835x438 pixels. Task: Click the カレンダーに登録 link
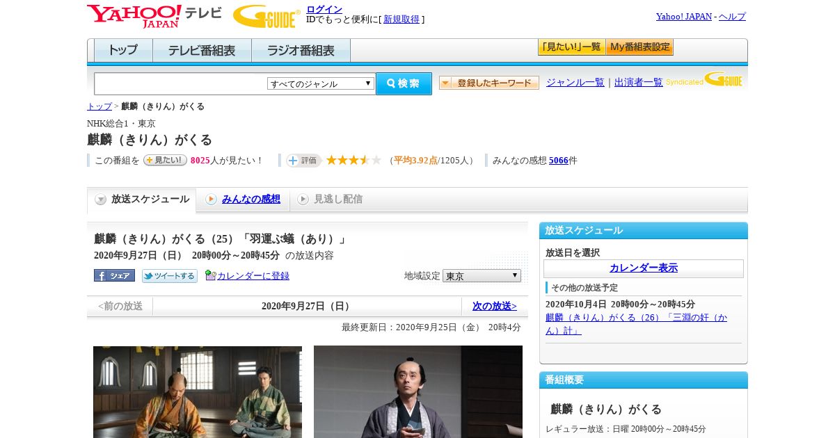253,276
